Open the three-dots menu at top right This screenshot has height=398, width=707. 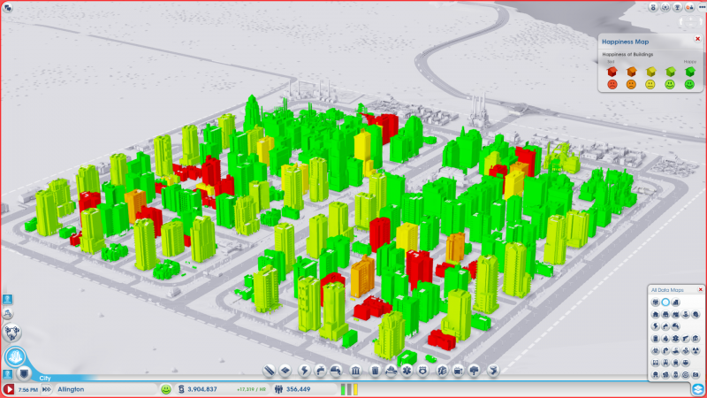pyautogui.click(x=702, y=7)
